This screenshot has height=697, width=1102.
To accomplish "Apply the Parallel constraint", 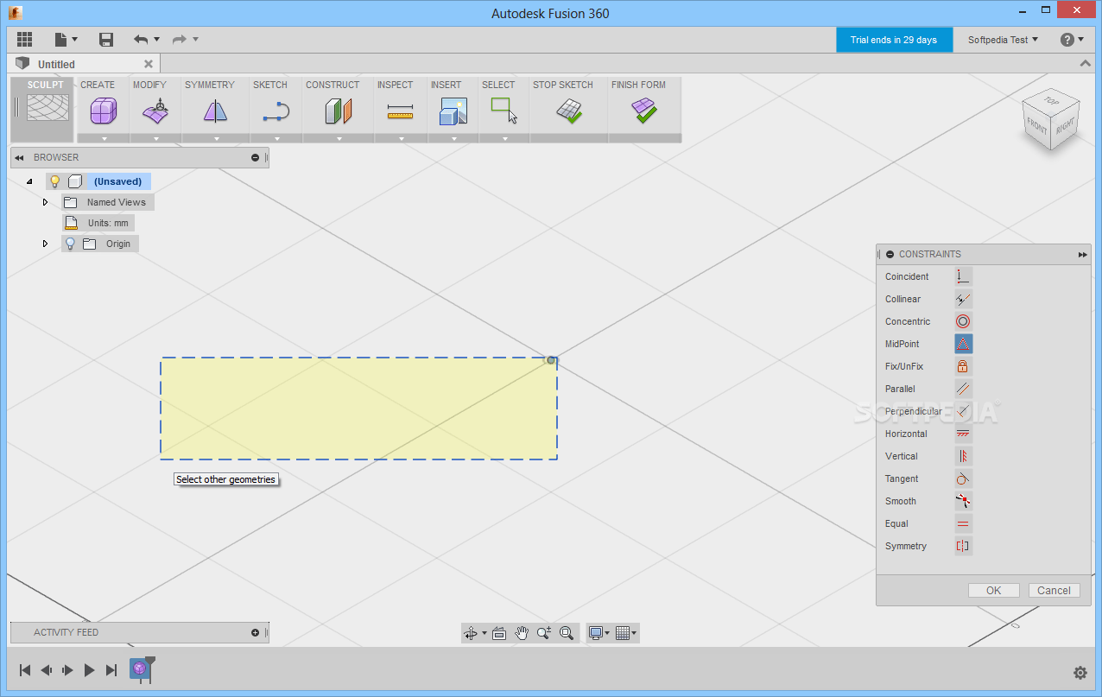I will pos(963,389).
